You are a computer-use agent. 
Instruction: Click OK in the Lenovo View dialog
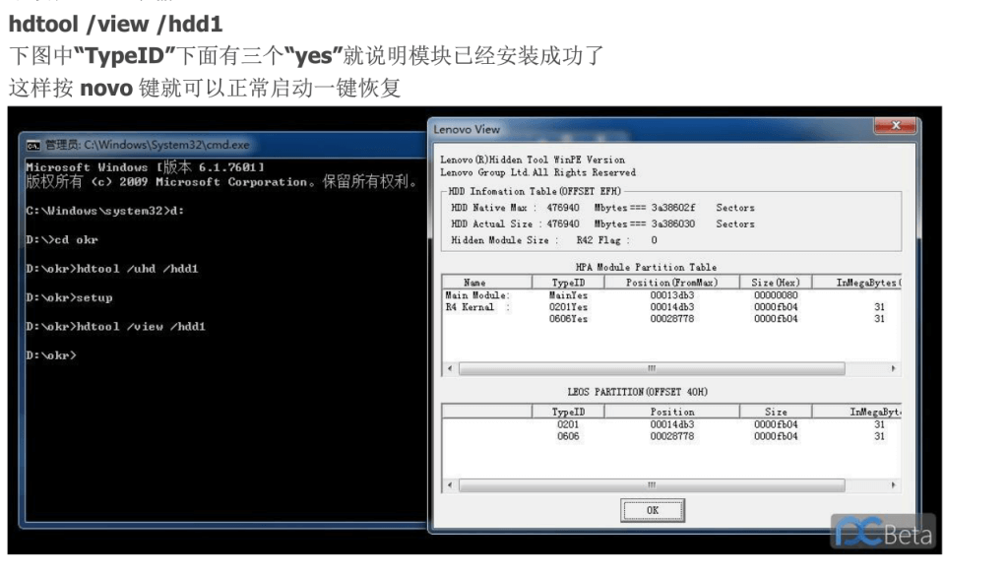[x=653, y=510]
